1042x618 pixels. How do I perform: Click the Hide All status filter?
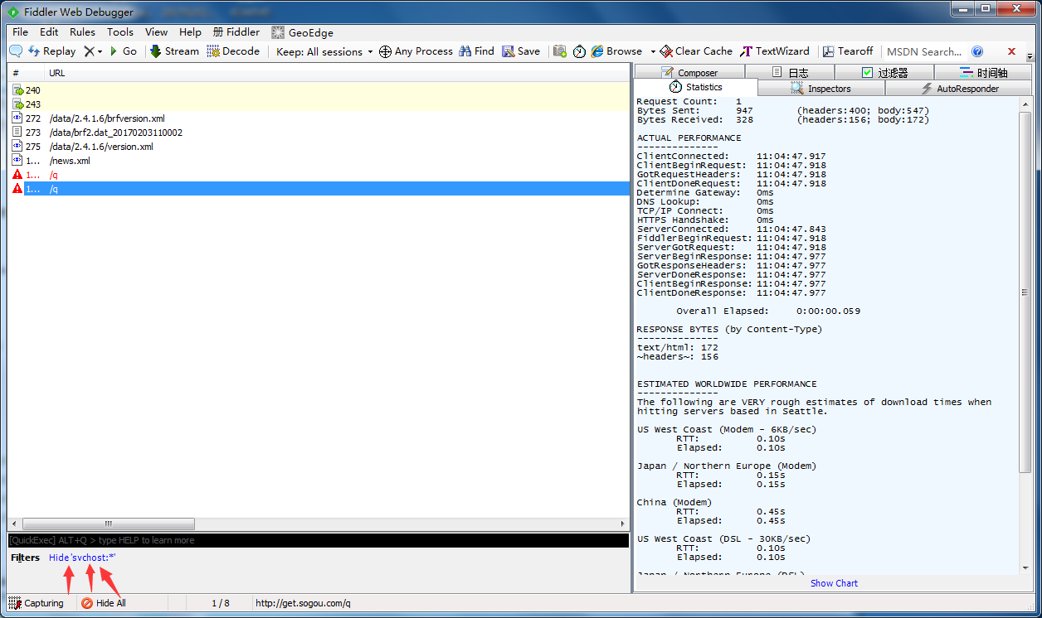point(104,603)
